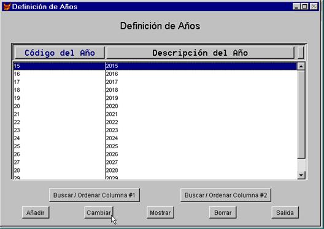The image size is (324, 229).
Task: Click the 2016 description cell
Action: pos(201,74)
